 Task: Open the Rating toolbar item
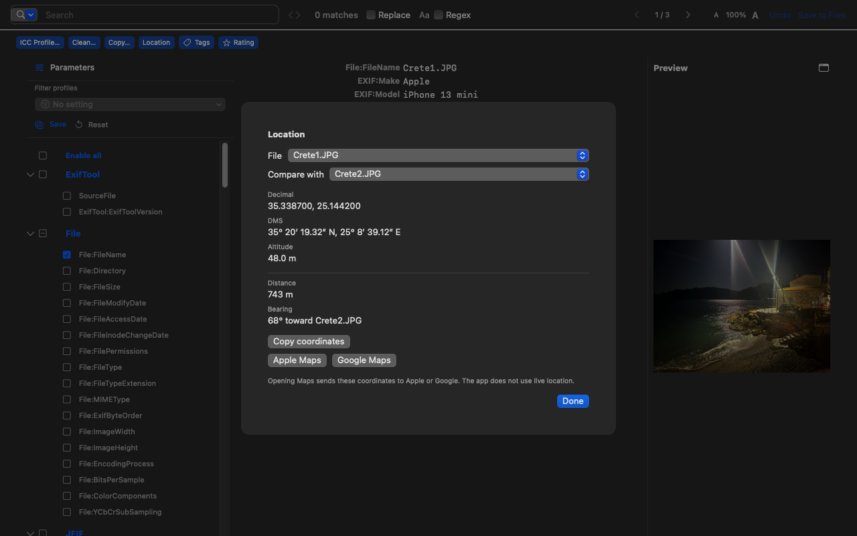coord(238,42)
